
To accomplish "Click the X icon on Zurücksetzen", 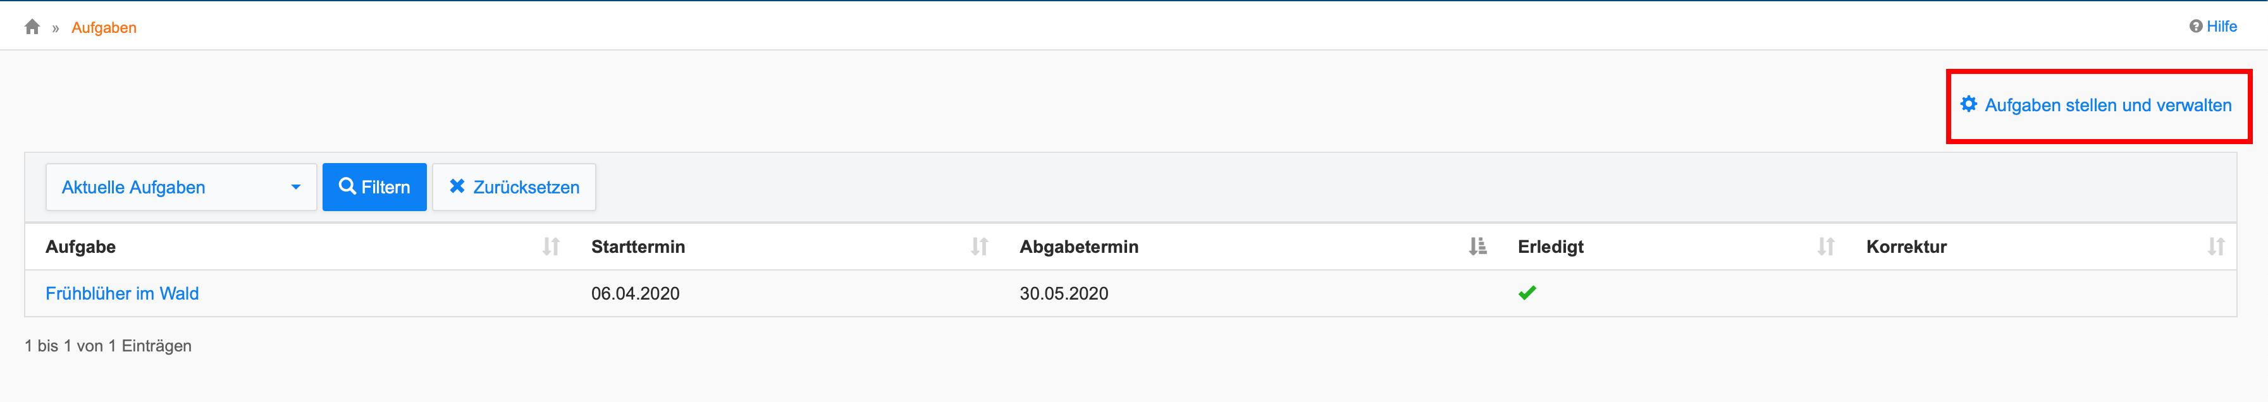I will coord(457,186).
